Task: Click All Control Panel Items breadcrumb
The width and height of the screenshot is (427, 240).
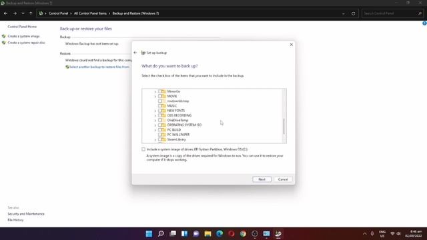Action: [91, 13]
